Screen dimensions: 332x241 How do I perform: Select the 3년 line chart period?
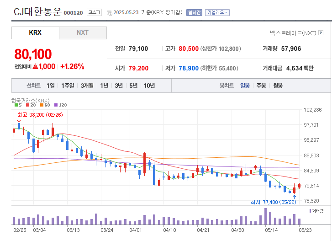point(119,86)
